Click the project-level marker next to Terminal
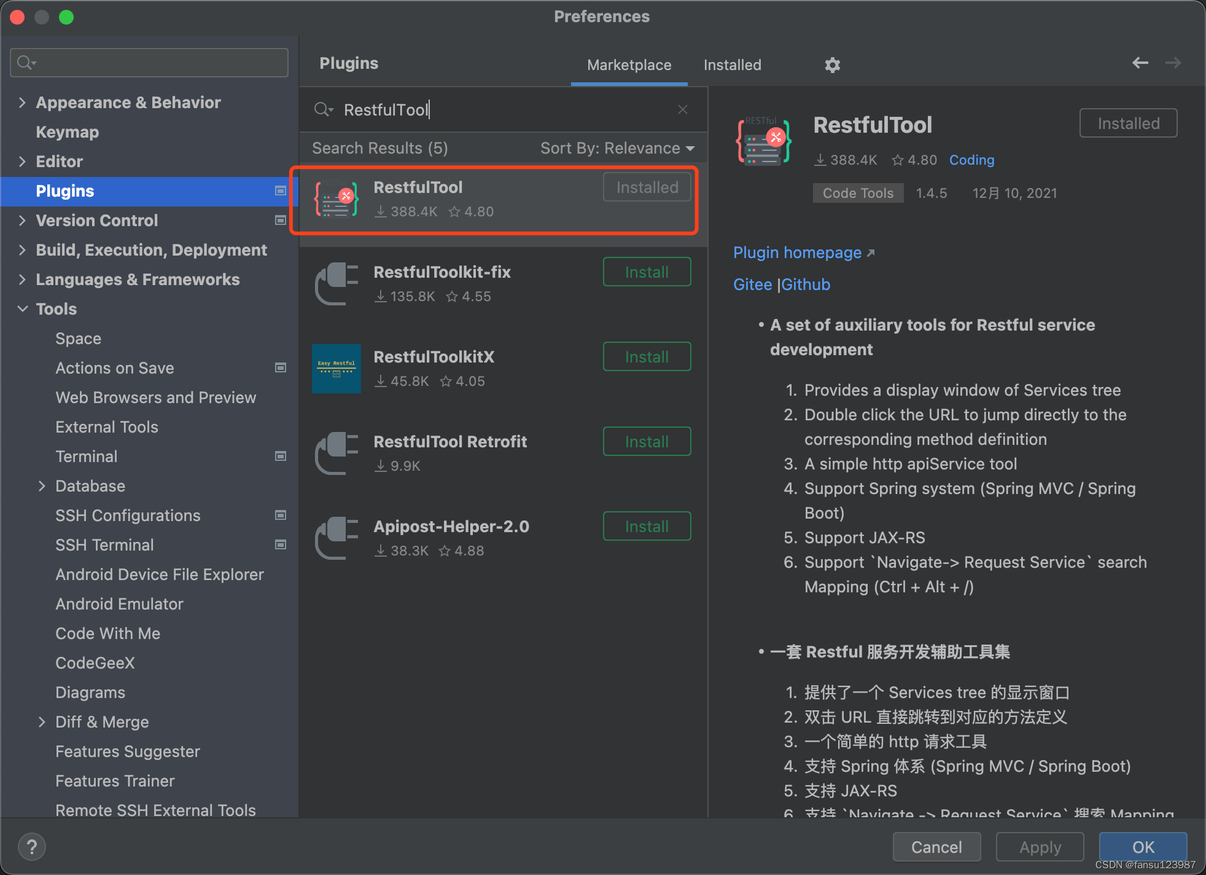The image size is (1206, 875). click(x=281, y=456)
